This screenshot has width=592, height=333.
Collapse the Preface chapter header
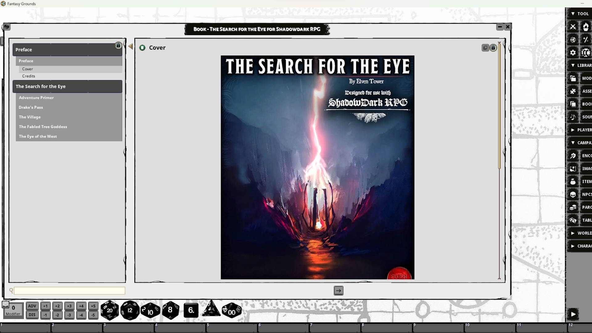point(67,50)
